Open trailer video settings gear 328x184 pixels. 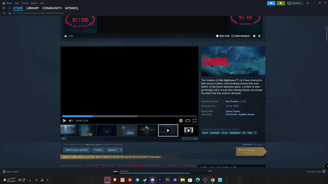(x=181, y=121)
